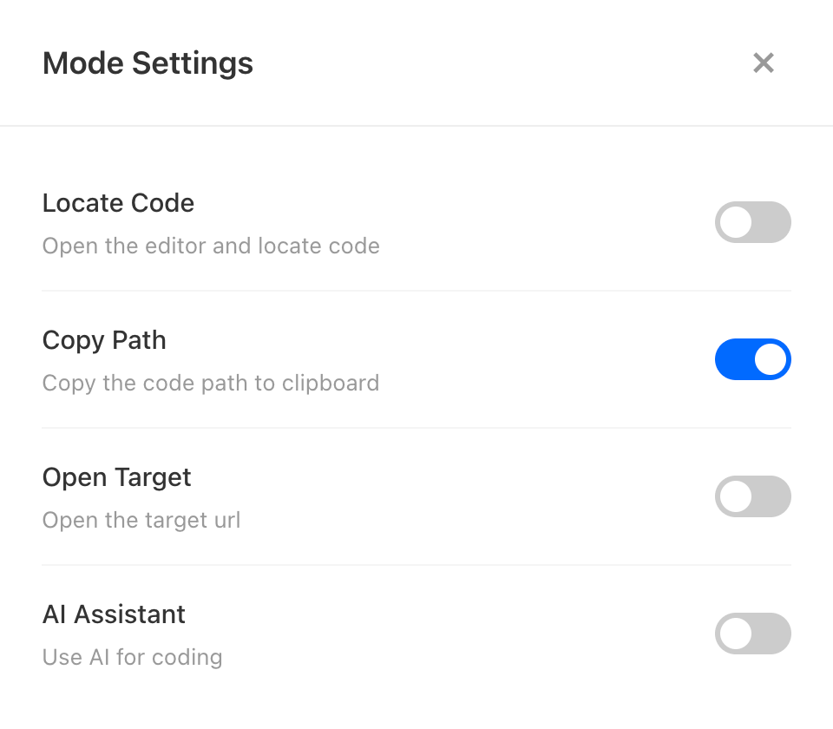The width and height of the screenshot is (833, 729).
Task: Click 'Open the target url' description
Action: point(141,521)
